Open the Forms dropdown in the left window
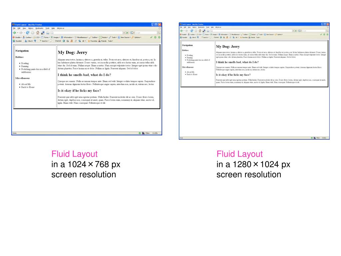The image size is (341, 256). click(45, 37)
